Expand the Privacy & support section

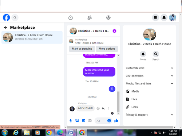(150, 115)
